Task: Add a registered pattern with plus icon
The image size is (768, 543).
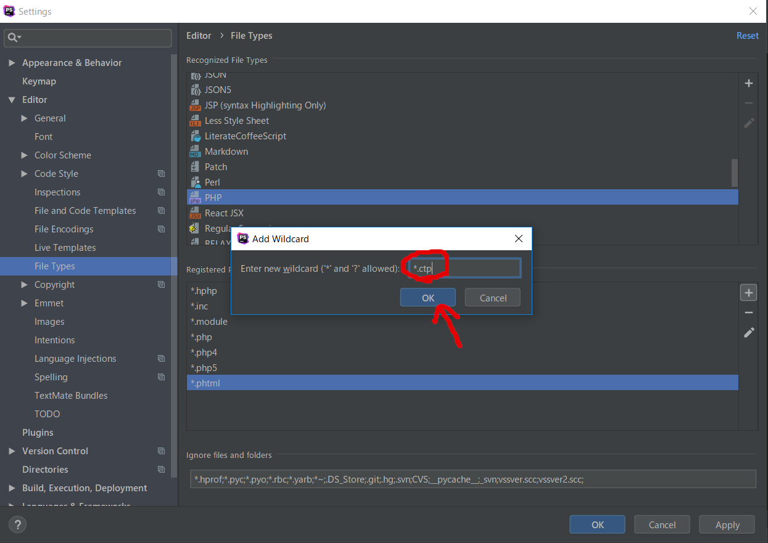Action: 749,293
